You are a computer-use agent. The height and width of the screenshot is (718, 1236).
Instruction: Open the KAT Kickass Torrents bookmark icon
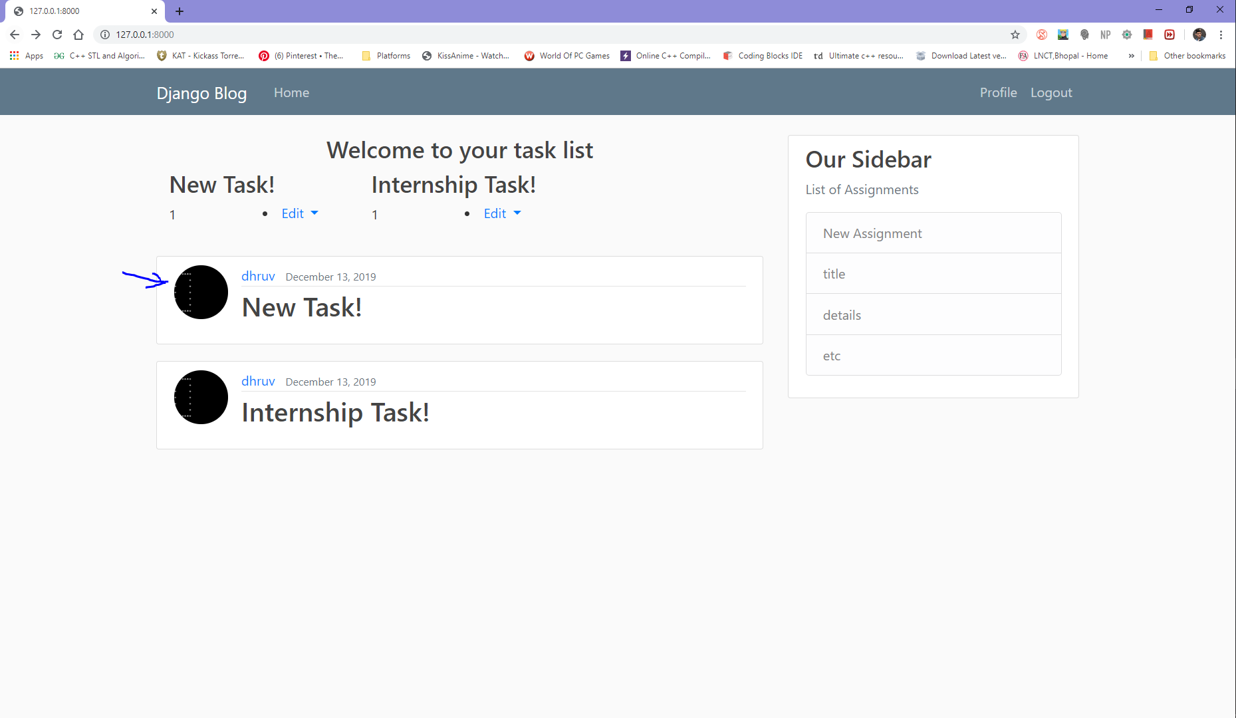162,56
